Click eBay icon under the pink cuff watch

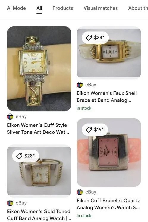pyautogui.click(x=80, y=192)
